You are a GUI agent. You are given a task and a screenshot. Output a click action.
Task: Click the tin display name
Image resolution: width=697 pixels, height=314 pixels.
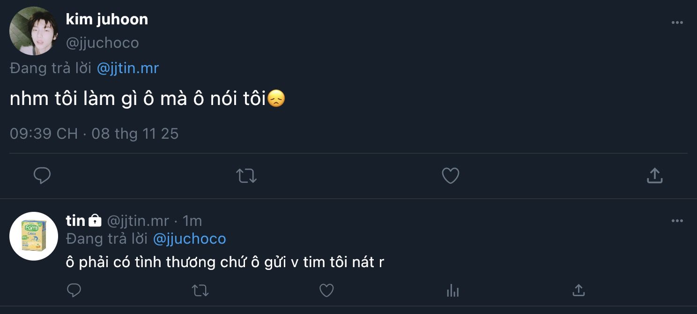point(75,220)
